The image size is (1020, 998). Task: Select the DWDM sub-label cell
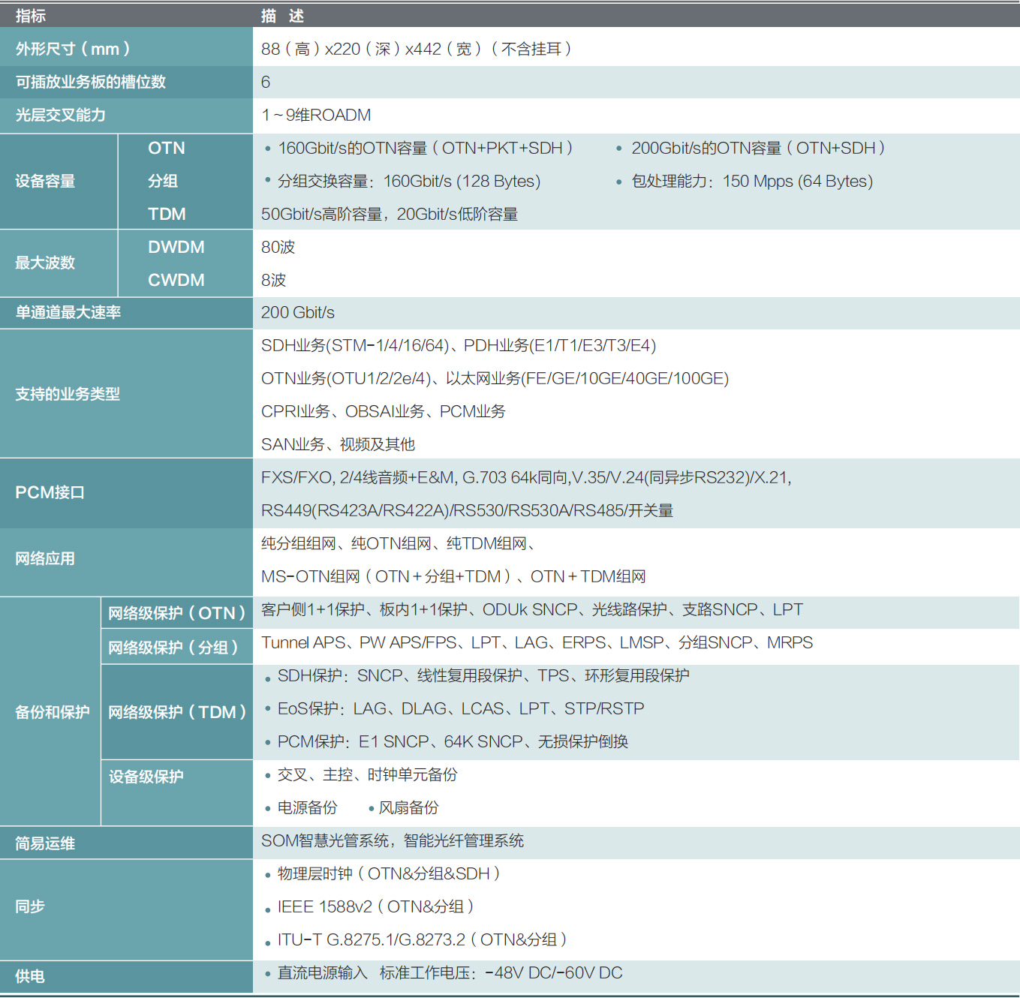(x=176, y=247)
